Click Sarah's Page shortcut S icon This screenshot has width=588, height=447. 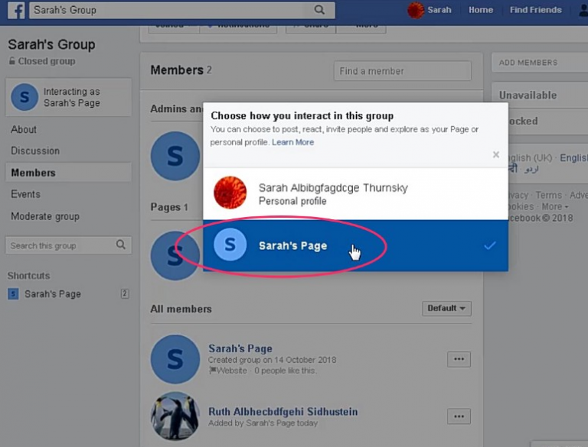click(x=13, y=294)
